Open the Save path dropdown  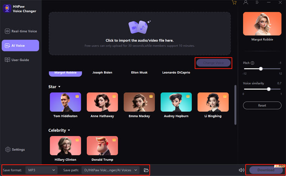coord(110,170)
